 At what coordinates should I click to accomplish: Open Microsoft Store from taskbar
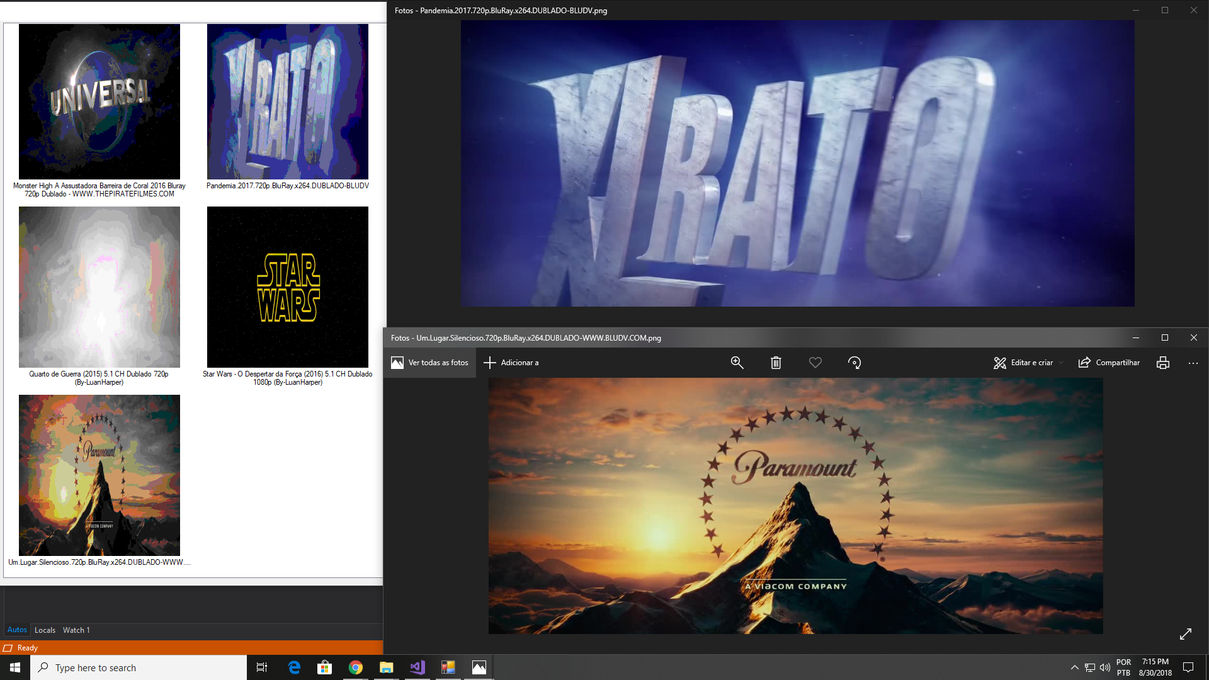[325, 667]
